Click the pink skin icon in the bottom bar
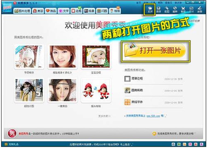207x148 pixels. [190, 144]
